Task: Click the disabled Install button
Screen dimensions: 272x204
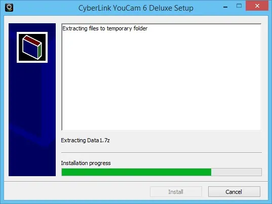Action: tap(176, 192)
